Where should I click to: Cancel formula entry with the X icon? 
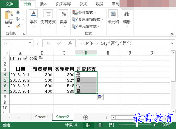click(x=48, y=43)
